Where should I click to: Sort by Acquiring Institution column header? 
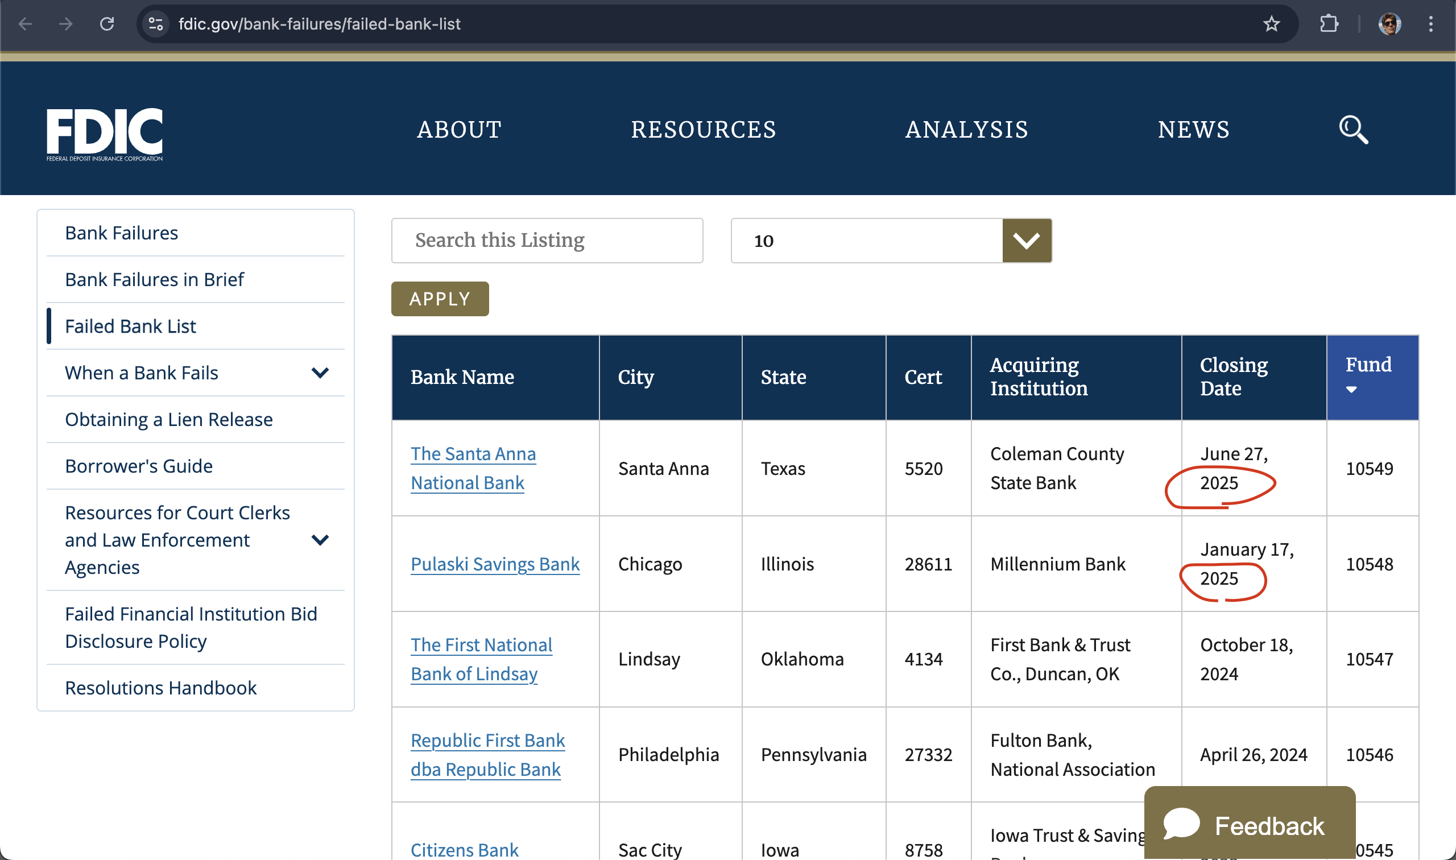1039,377
